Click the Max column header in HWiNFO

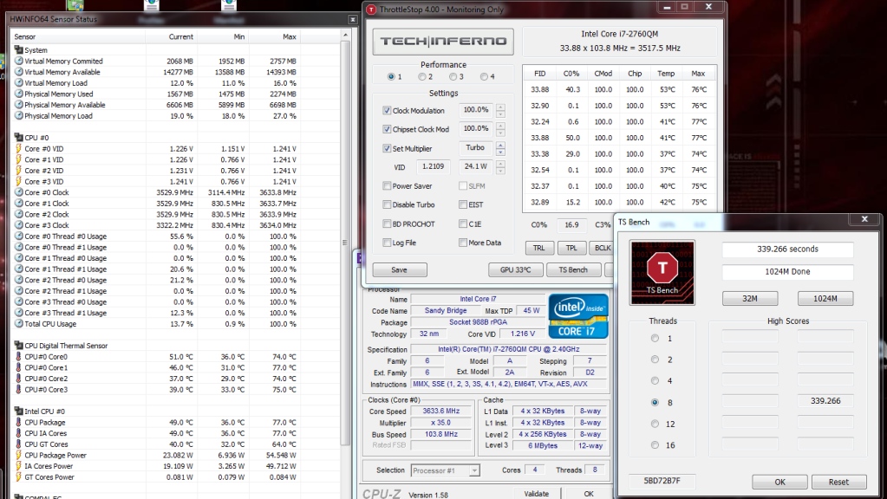[290, 37]
